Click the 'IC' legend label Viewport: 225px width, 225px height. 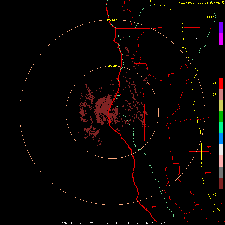[215, 161]
